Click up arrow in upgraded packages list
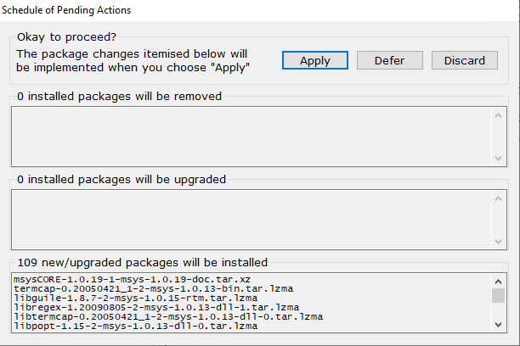520x346 pixels. (x=498, y=198)
